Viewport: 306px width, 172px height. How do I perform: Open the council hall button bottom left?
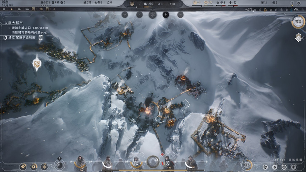(x=23, y=167)
